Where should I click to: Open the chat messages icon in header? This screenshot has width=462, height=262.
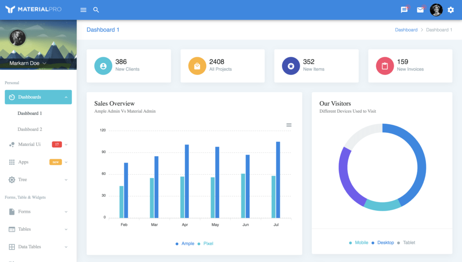[404, 10]
